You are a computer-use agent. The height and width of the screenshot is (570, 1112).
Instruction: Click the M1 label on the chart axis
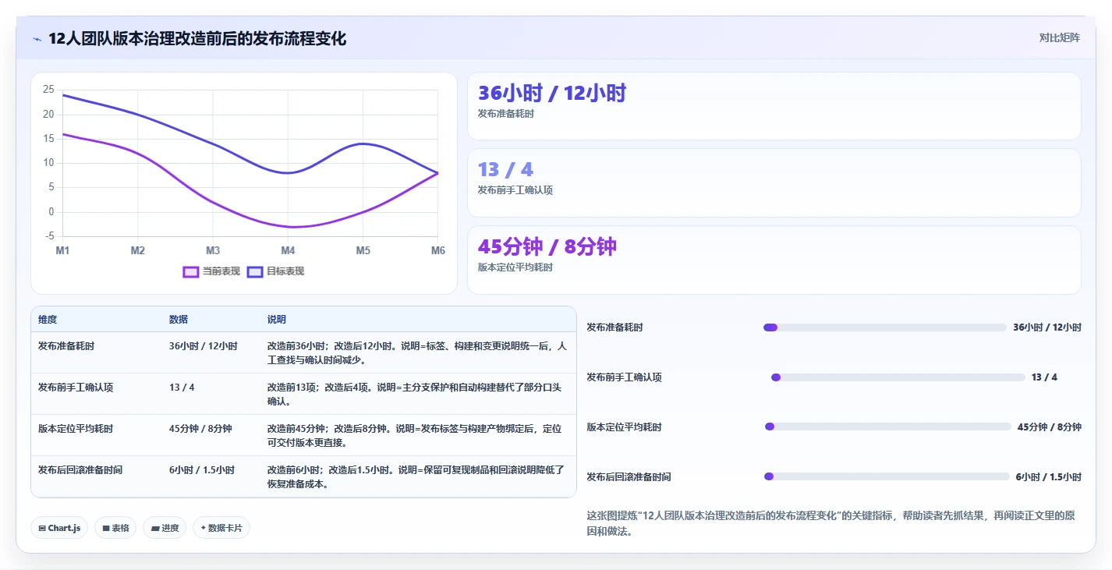tap(62, 250)
